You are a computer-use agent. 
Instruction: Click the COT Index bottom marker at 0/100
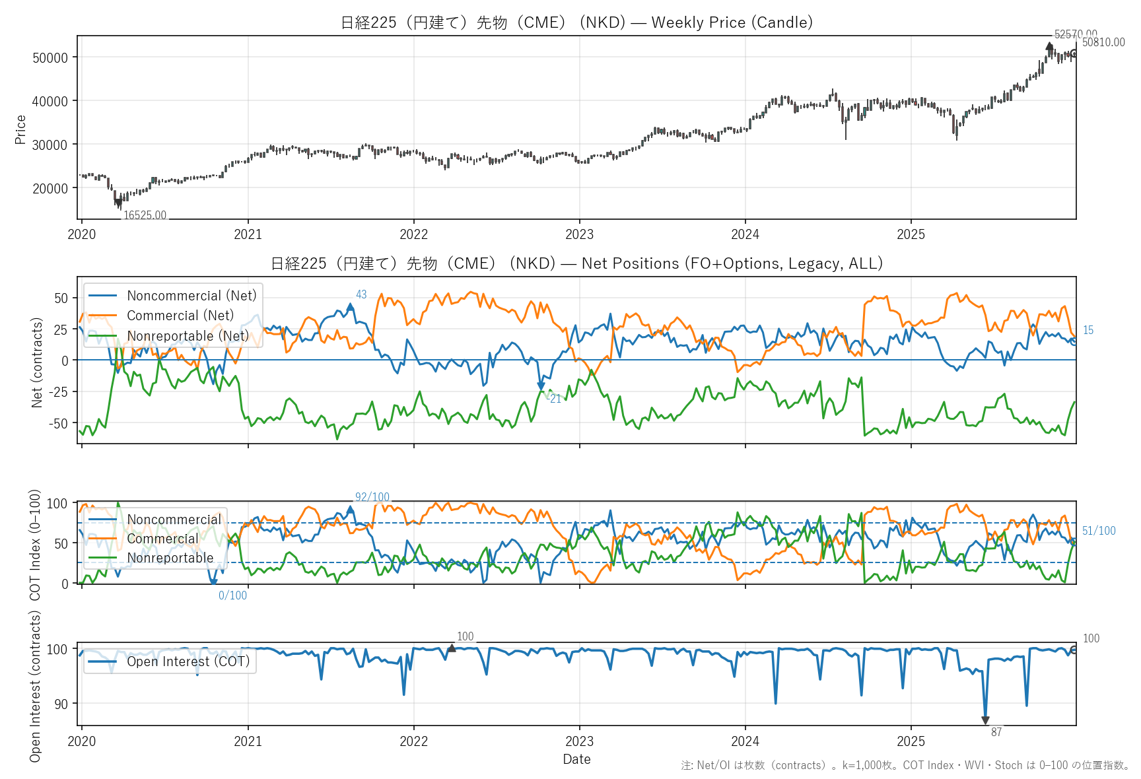pos(213,583)
